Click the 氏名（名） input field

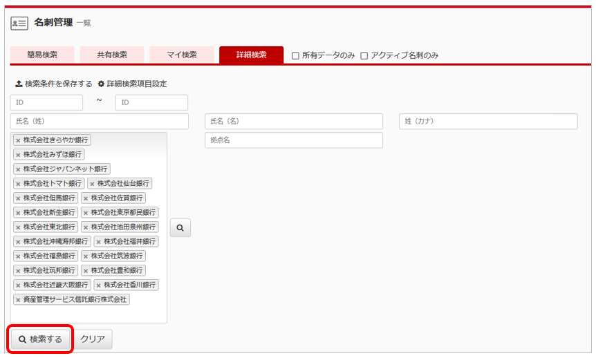pyautogui.click(x=294, y=121)
